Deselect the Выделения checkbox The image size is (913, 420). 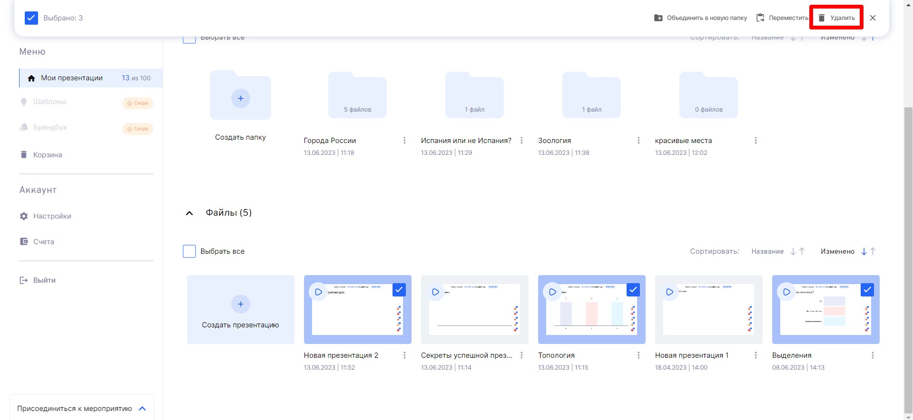(x=867, y=290)
